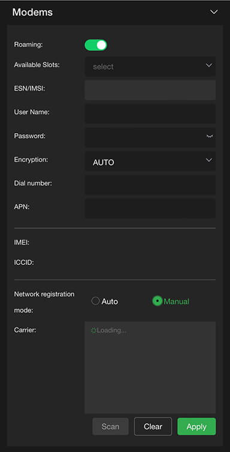
Task: Show password with the eye icon
Action: click(x=210, y=136)
